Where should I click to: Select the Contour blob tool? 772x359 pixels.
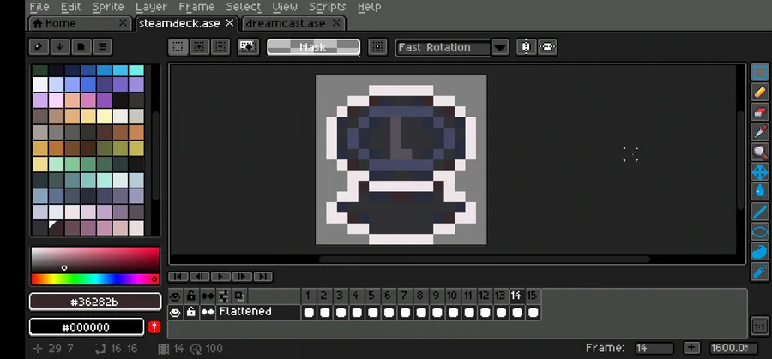click(760, 252)
